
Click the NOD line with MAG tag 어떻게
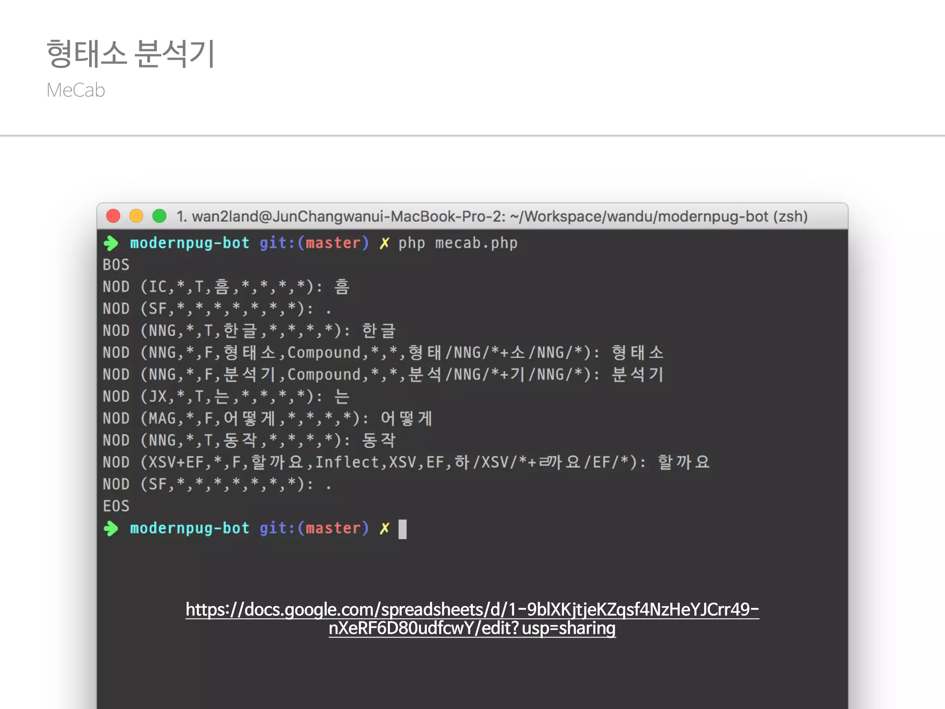268,418
